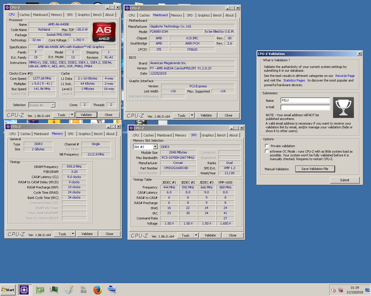Click the XMP-1600 frequency 800 MHz cell

(x=225, y=187)
